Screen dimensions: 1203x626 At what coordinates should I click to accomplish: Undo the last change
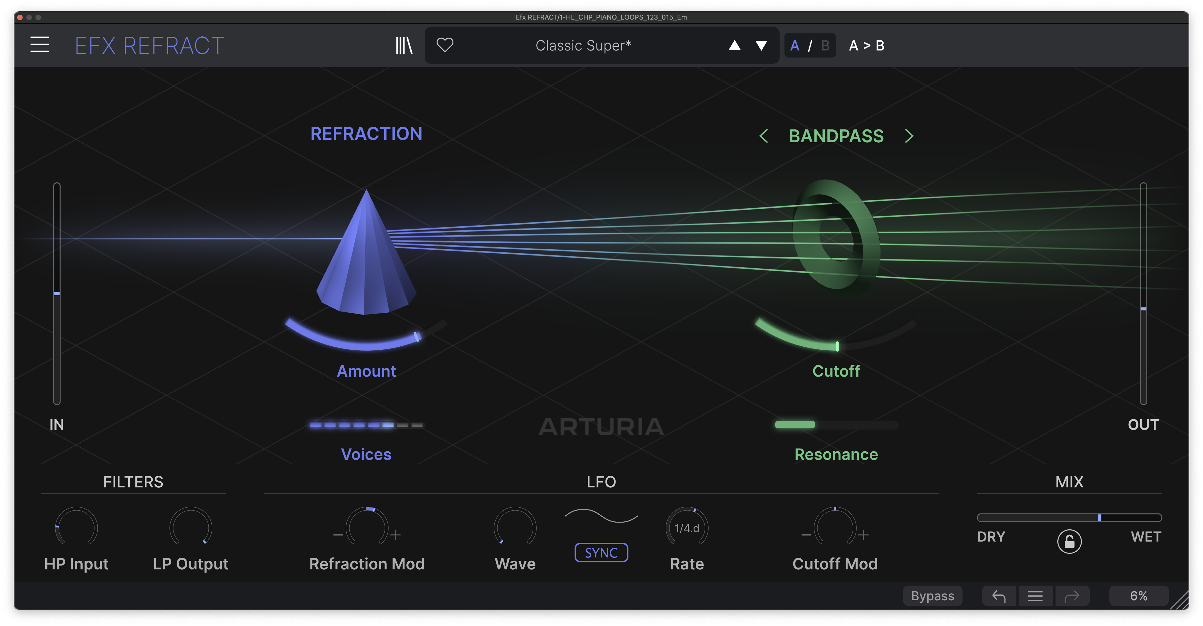click(x=999, y=596)
